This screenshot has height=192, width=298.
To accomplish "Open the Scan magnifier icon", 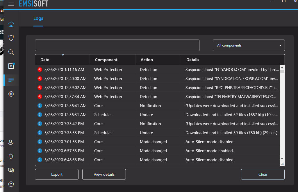I will click(11, 52).
